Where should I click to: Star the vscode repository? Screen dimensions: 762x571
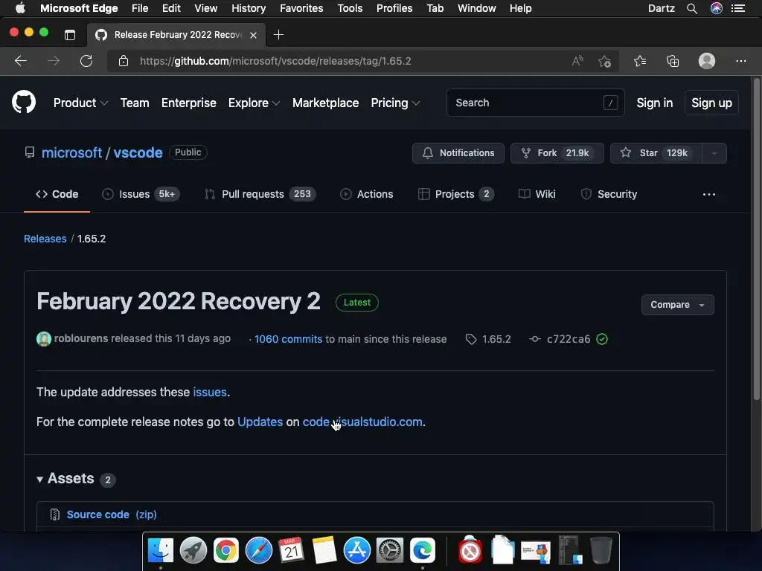pyautogui.click(x=656, y=153)
